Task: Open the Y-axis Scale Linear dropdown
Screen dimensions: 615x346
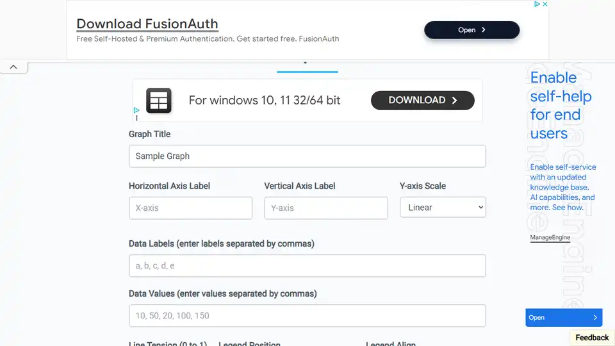Action: tap(443, 207)
